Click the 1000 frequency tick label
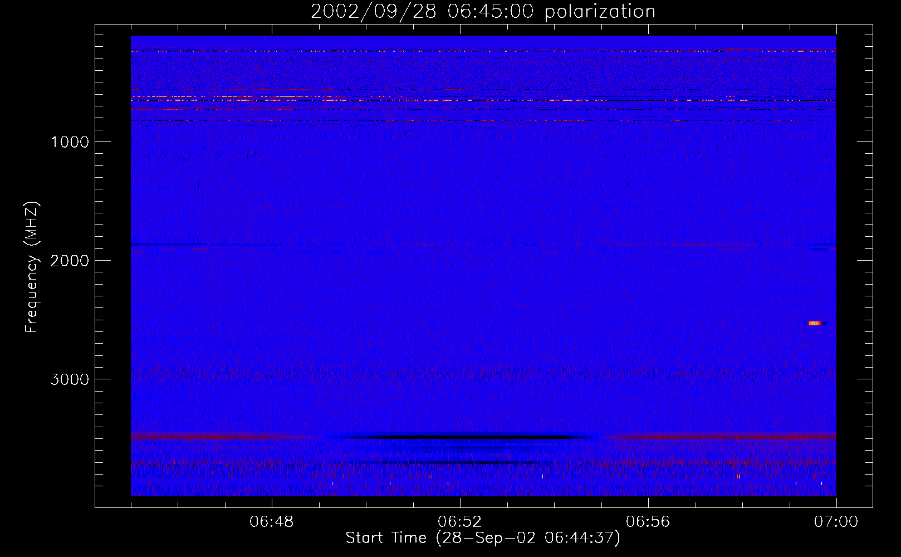The image size is (901, 557). (70, 142)
